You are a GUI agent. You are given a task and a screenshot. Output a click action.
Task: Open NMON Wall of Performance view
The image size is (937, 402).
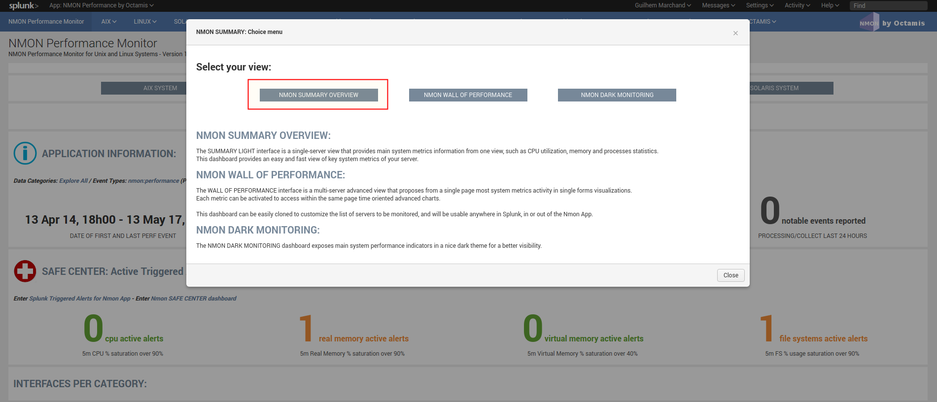tap(468, 95)
